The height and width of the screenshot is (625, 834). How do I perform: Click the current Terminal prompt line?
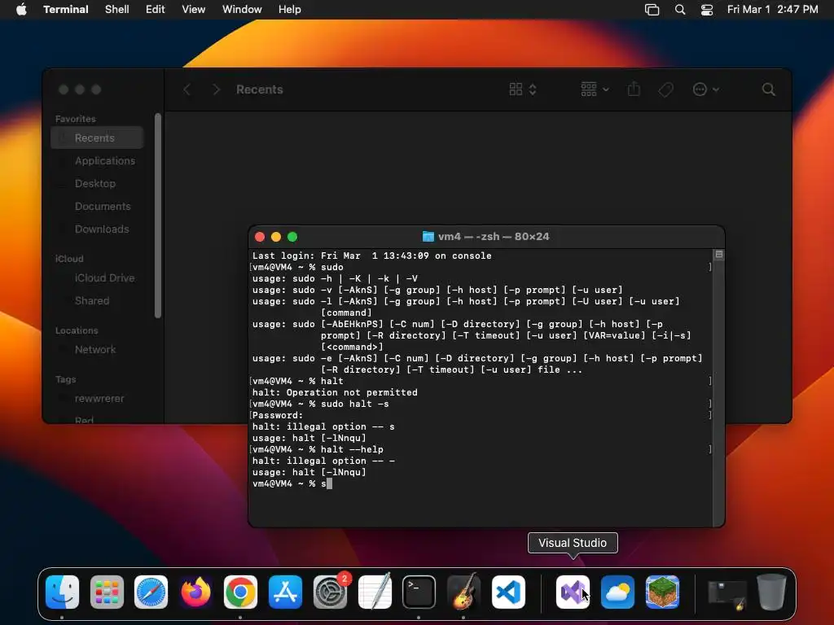coord(292,483)
